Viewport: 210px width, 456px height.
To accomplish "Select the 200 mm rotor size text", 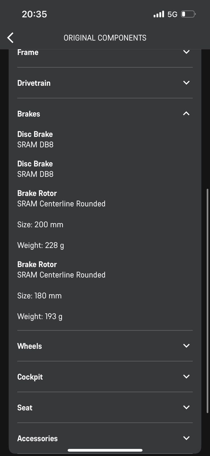I will (40, 225).
